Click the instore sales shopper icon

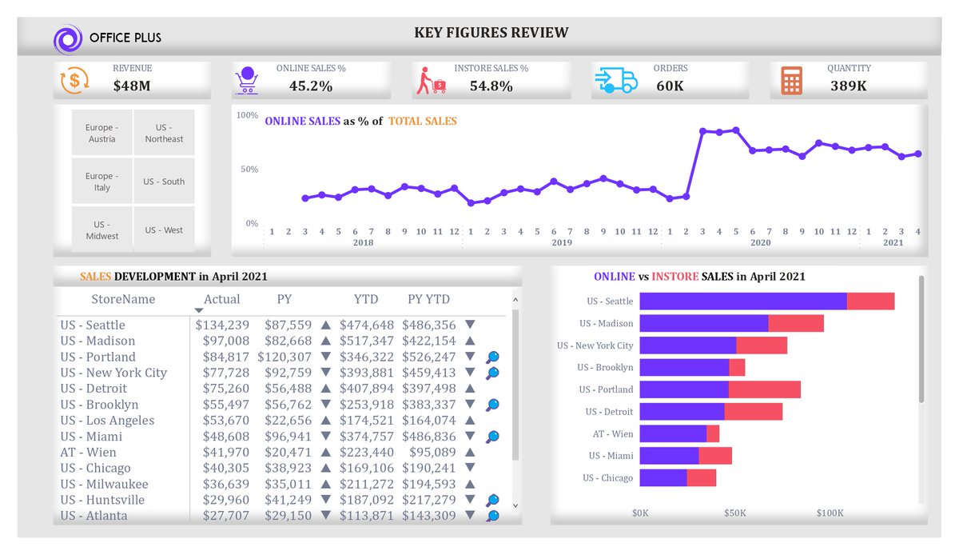(x=431, y=81)
